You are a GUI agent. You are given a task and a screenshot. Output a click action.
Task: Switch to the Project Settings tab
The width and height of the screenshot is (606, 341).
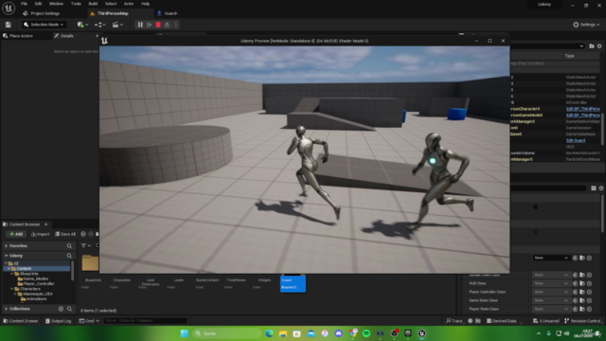coord(42,13)
